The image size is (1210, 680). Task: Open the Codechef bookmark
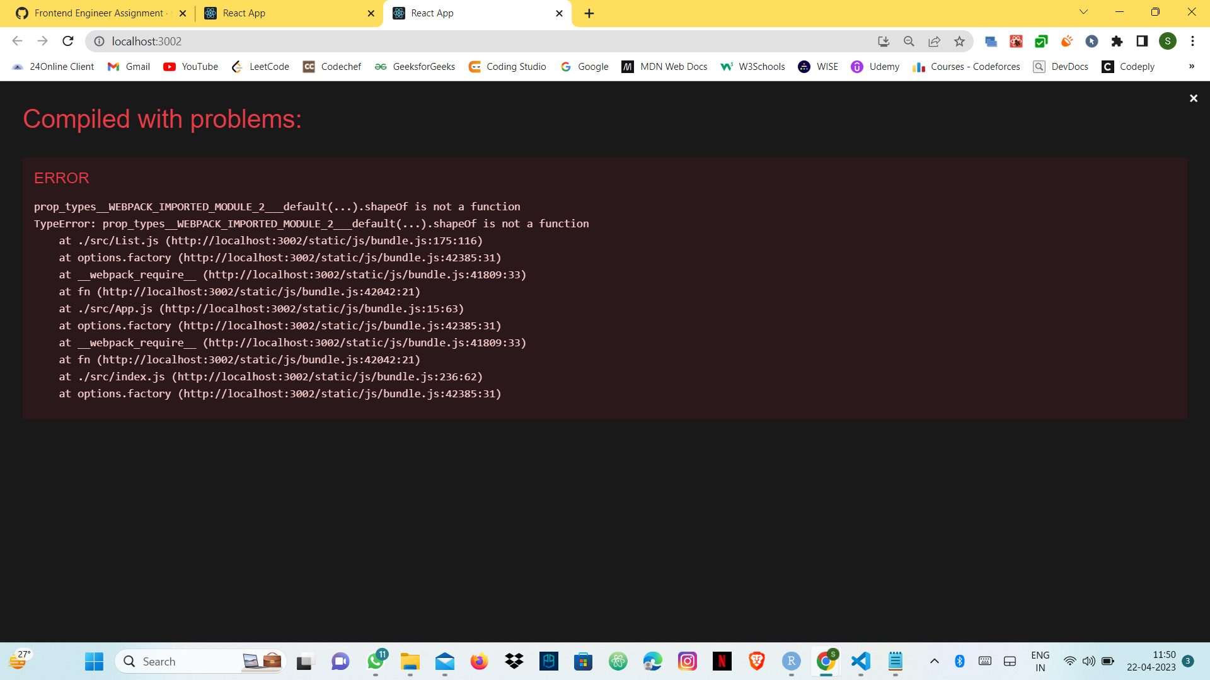(x=331, y=66)
